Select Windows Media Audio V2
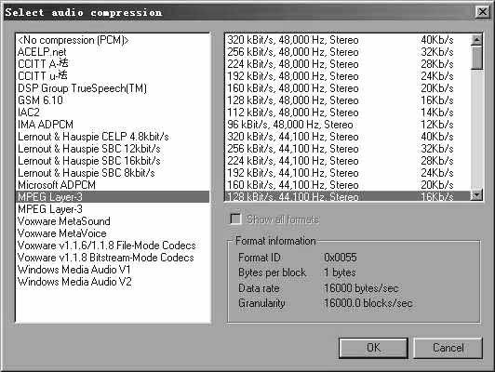This screenshot has height=372, width=495. pyautogui.click(x=113, y=282)
